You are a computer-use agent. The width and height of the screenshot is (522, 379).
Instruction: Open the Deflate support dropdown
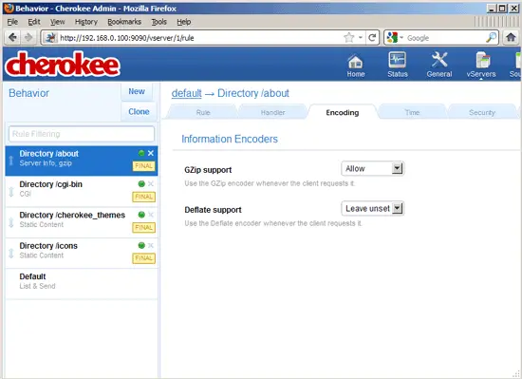pyautogui.click(x=373, y=208)
